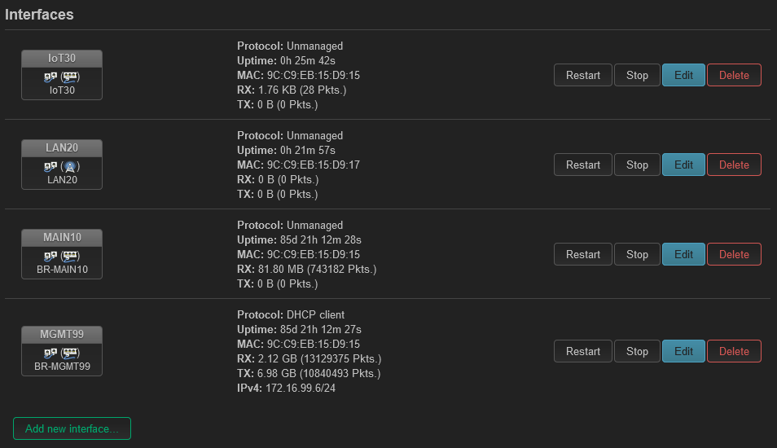
Task: Select the IoT30 interface name badge
Action: [62, 58]
